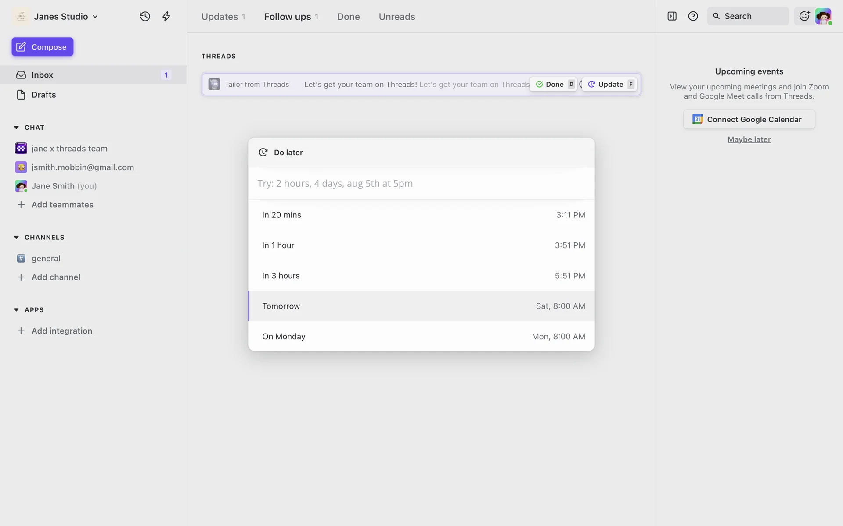Collapse the CHANNELS section

[16, 237]
